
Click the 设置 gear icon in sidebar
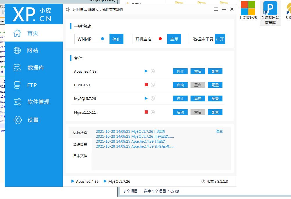click(x=17, y=120)
